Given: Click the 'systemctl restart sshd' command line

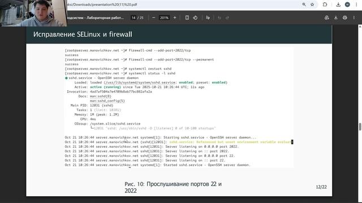Looking at the screenshot, I should (x=118, y=69).
